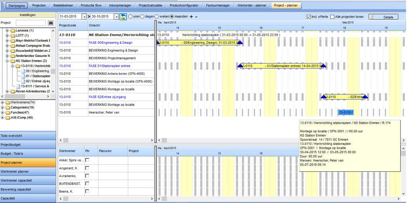Click the plus zoom-in icon
The width and height of the screenshot is (408, 203).
pyautogui.click(x=191, y=17)
